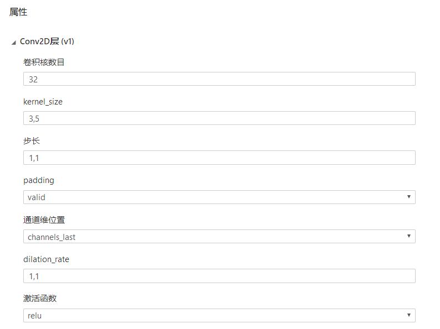Click the 属性 panel heading
Screen dimensions: 440x329
[x=18, y=12]
